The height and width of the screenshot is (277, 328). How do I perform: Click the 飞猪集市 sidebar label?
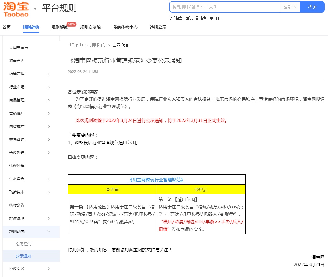(x=17, y=192)
